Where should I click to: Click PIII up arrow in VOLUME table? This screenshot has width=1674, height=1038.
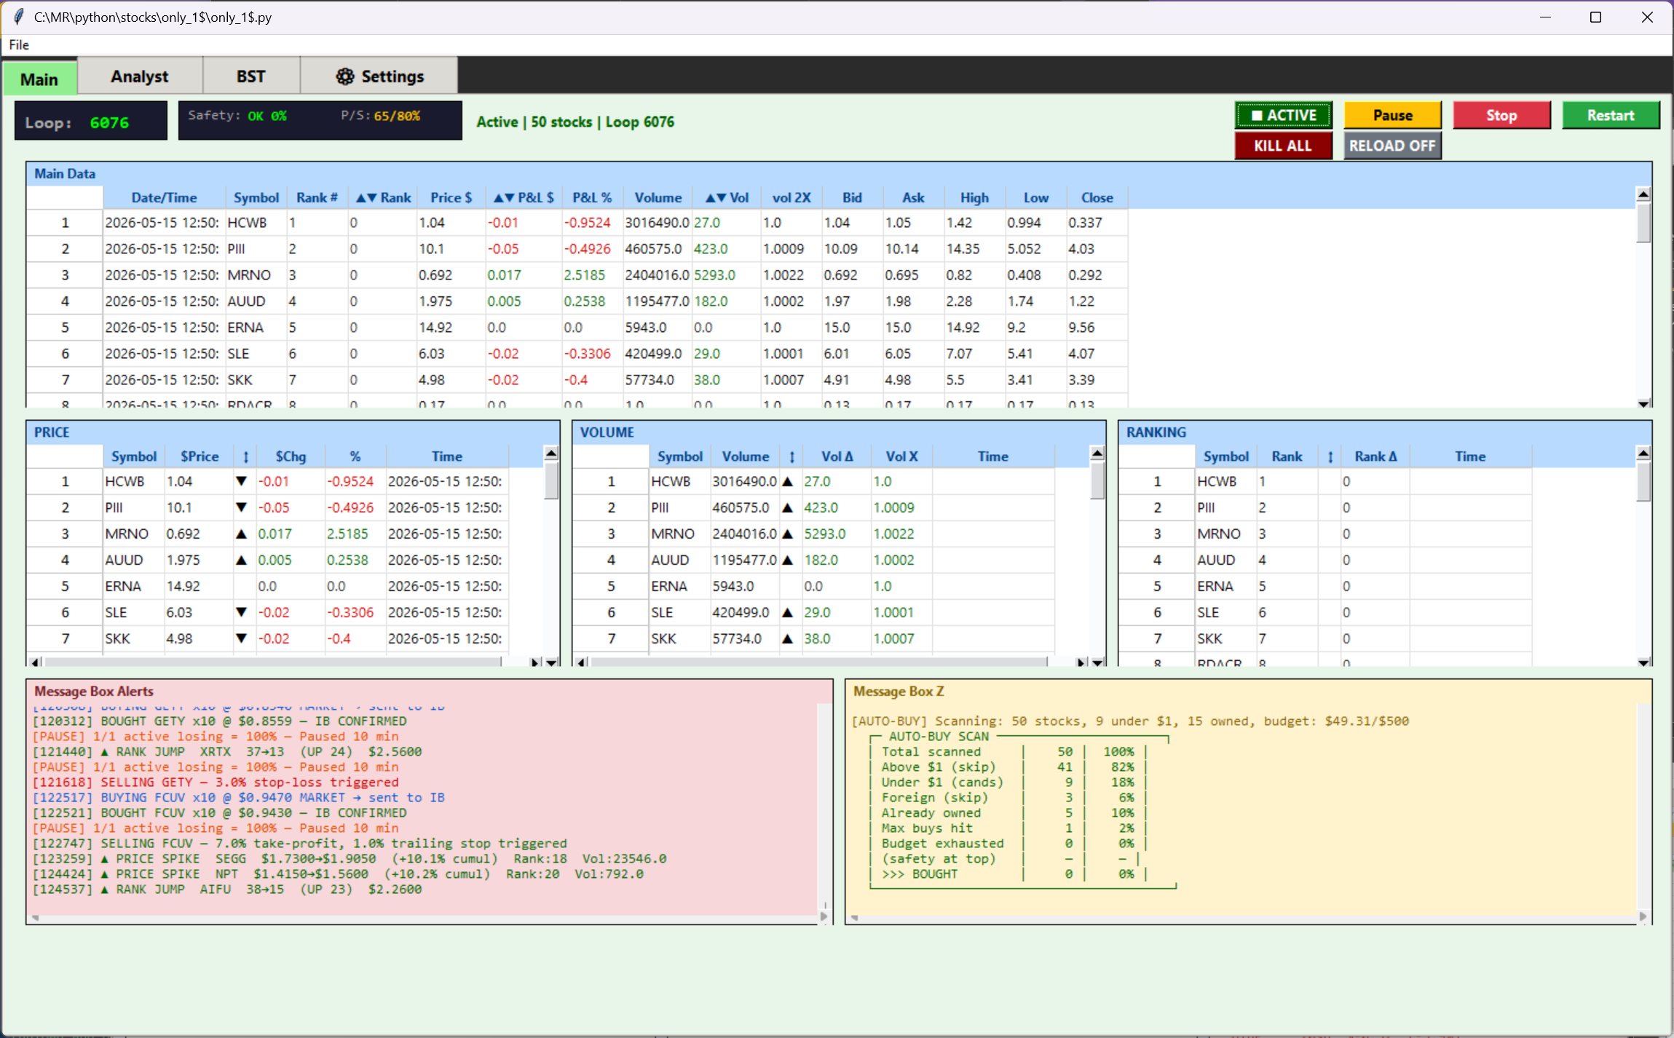(x=788, y=507)
